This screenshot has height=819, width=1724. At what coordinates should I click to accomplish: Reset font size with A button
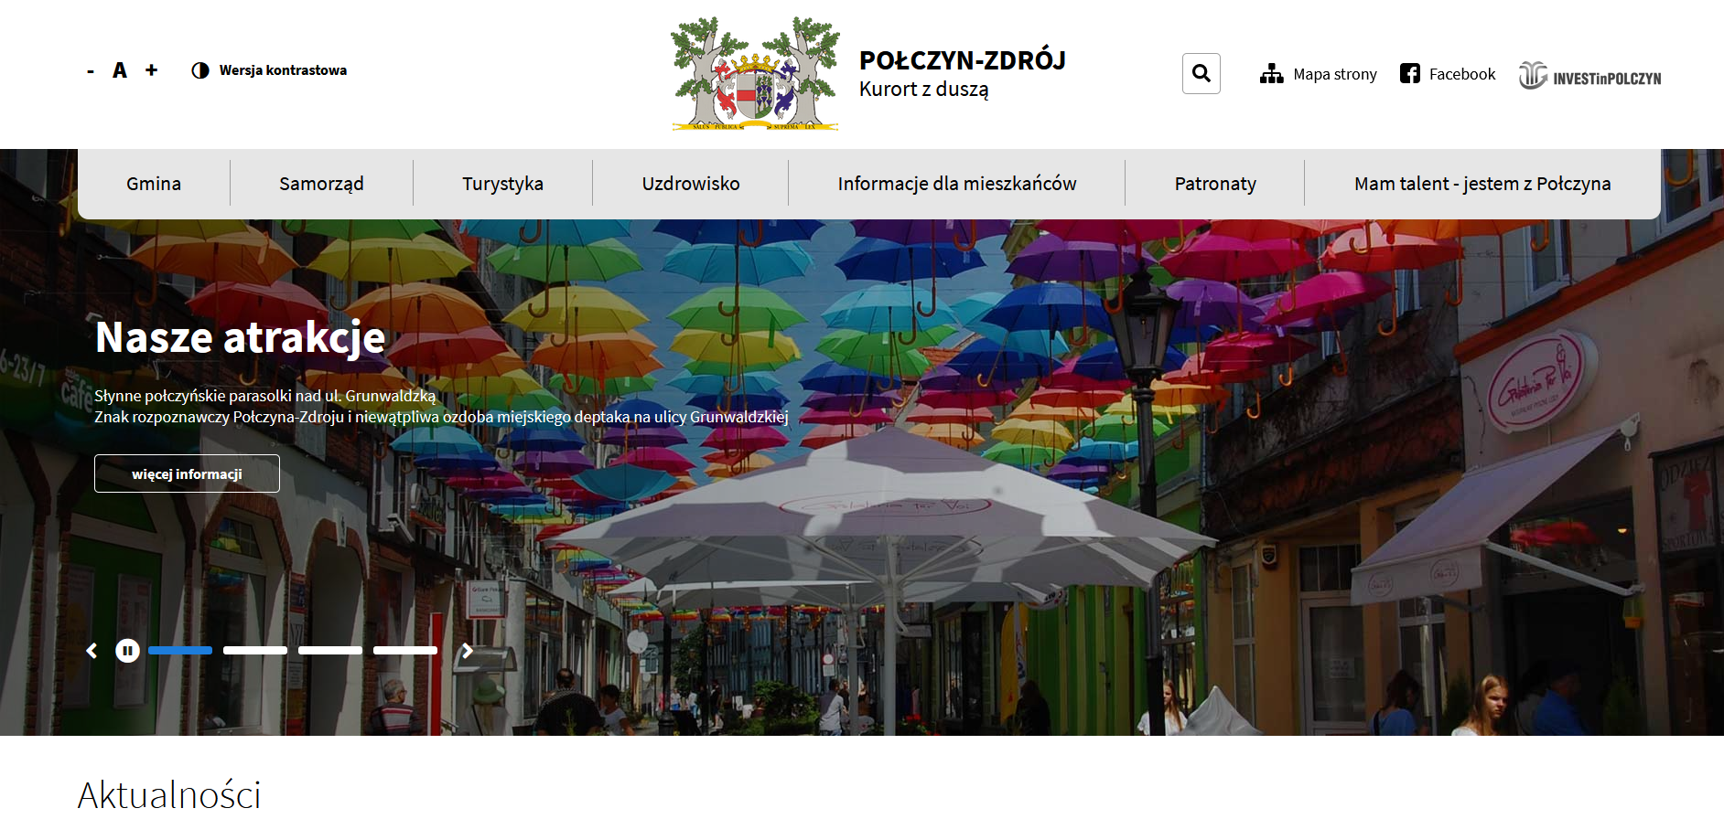click(x=120, y=70)
